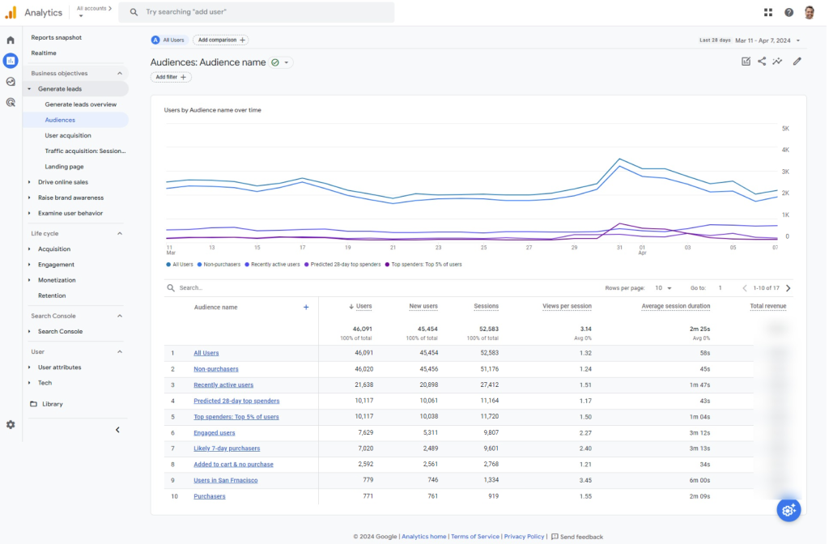The image size is (829, 544).
Task: Go to next page of table rows
Action: point(789,288)
